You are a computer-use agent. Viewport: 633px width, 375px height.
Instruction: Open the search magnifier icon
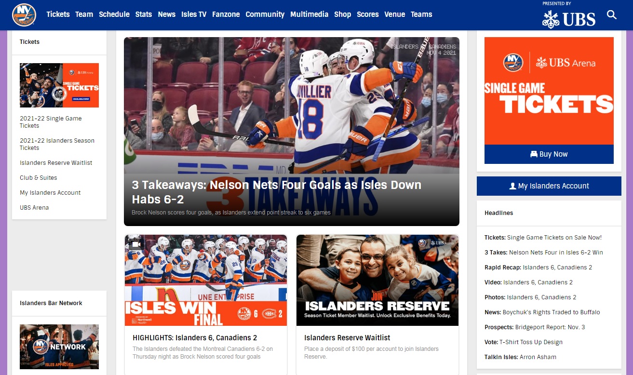611,14
